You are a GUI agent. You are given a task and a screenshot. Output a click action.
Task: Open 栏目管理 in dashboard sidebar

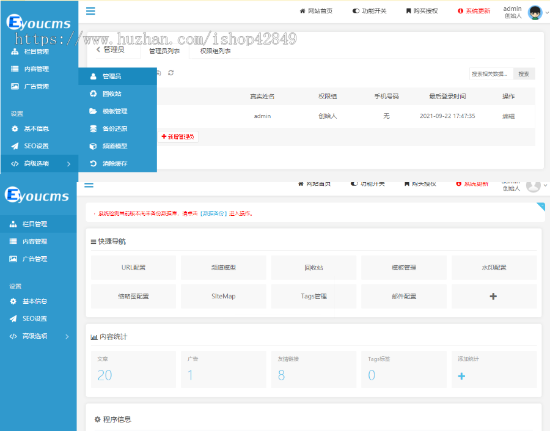point(38,224)
